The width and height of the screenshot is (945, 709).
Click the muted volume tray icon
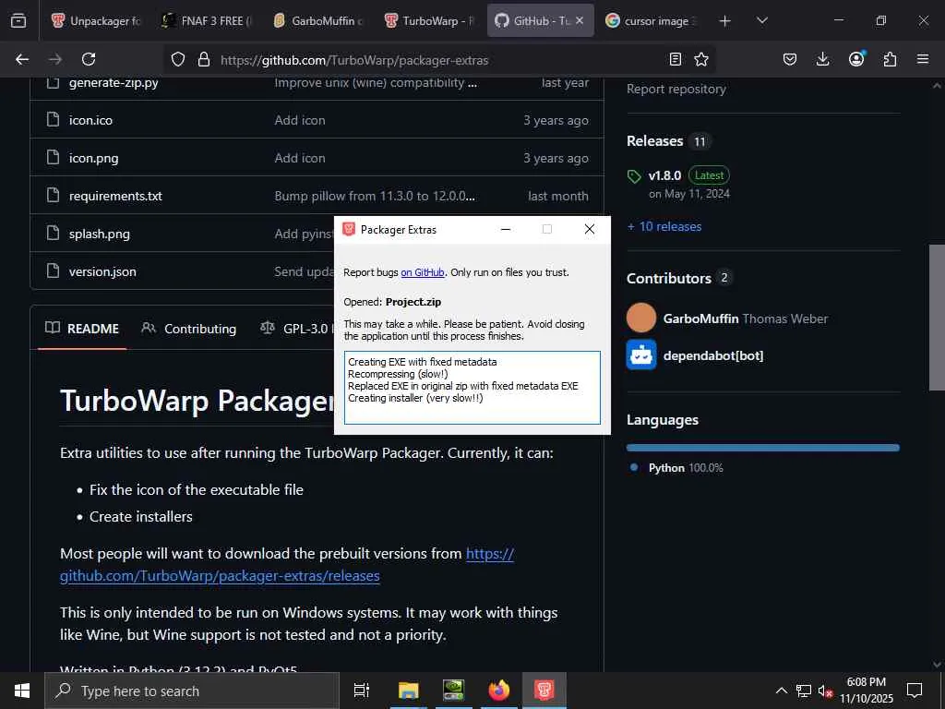tap(825, 691)
